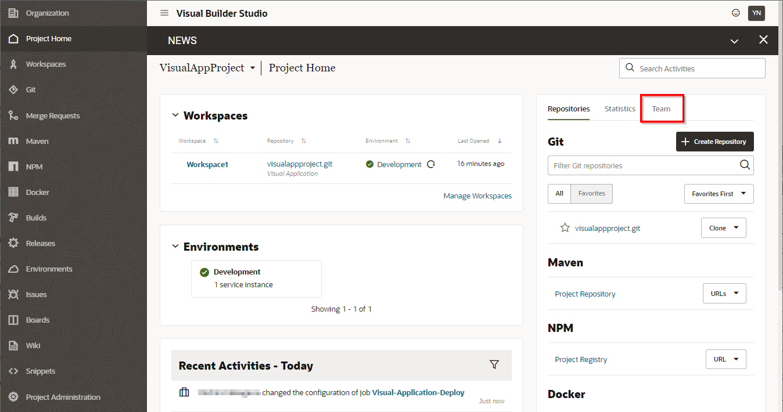Click the smiley feedback icon
The width and height of the screenshot is (783, 412).
(x=736, y=13)
